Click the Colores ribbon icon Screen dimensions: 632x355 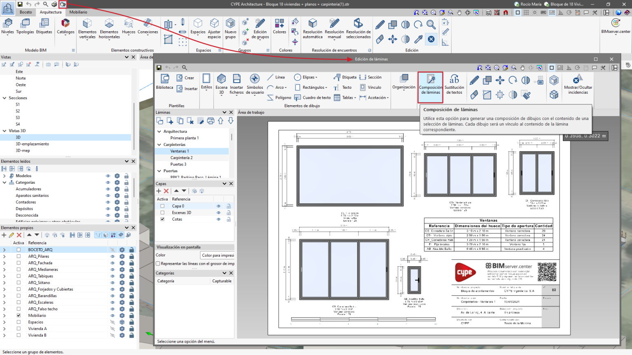[279, 26]
